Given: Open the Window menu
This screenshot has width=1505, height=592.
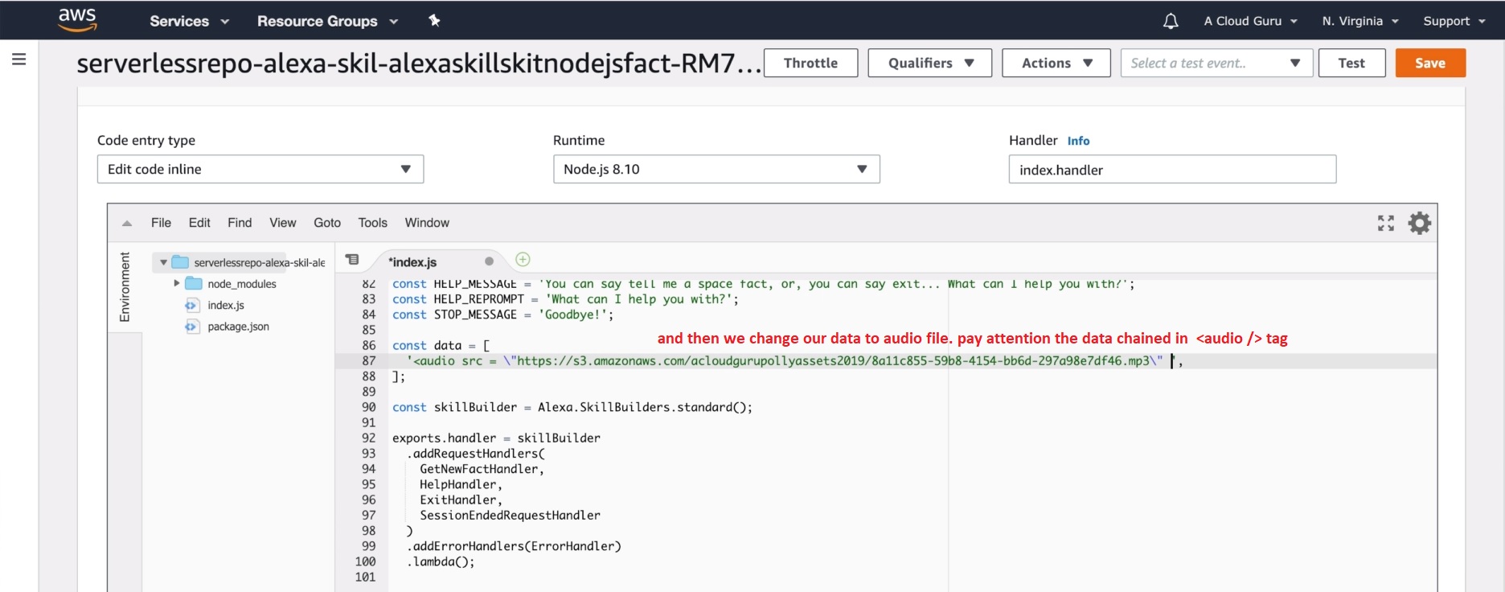Looking at the screenshot, I should point(427,223).
